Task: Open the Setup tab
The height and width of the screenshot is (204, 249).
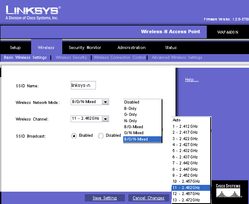Action: pos(15,48)
